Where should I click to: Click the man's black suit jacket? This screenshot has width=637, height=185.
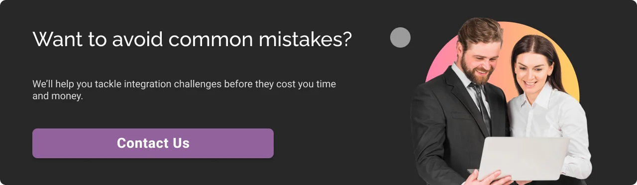coord(443,129)
